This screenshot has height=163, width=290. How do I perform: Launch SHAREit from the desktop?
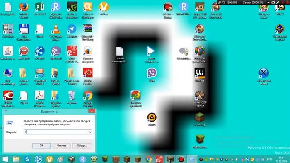[39, 51]
